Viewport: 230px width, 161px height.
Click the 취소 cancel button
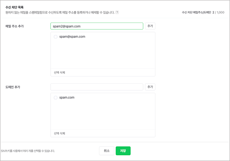click(107, 151)
